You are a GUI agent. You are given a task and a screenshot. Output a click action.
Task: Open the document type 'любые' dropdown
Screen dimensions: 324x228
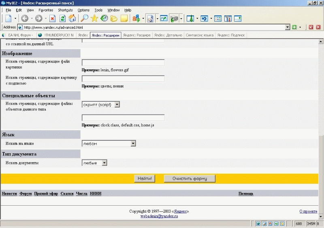(x=104, y=163)
